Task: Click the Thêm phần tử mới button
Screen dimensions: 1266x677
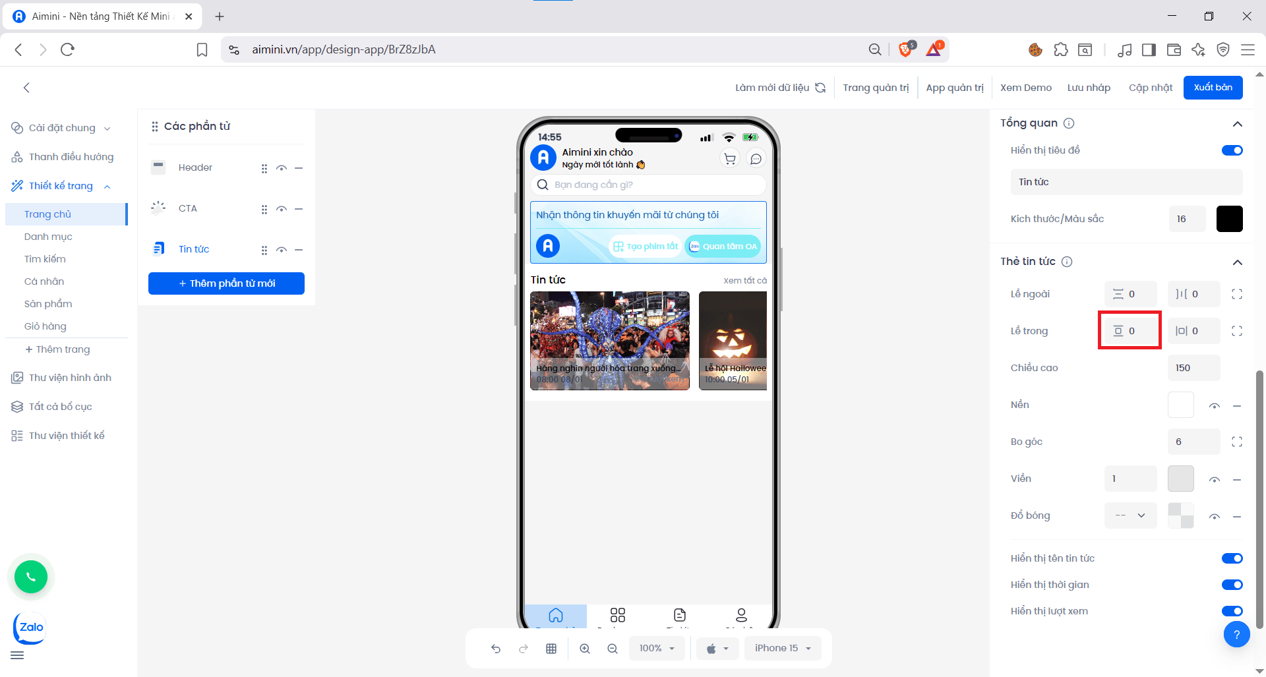Action: click(x=226, y=283)
